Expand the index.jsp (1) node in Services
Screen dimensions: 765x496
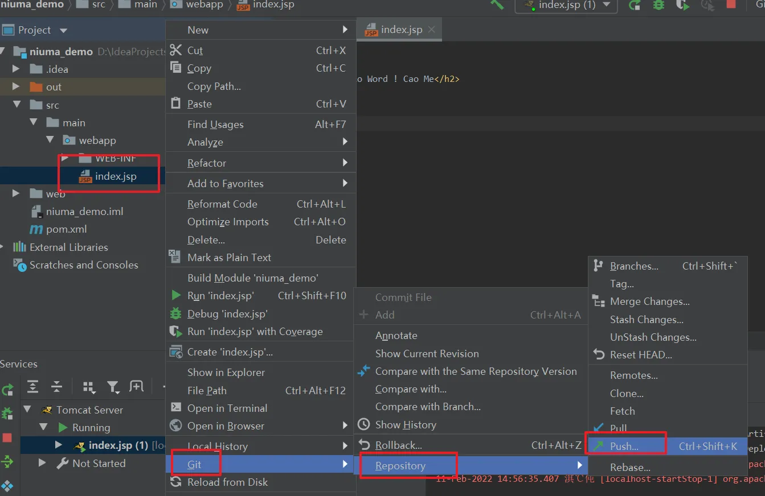(x=59, y=445)
